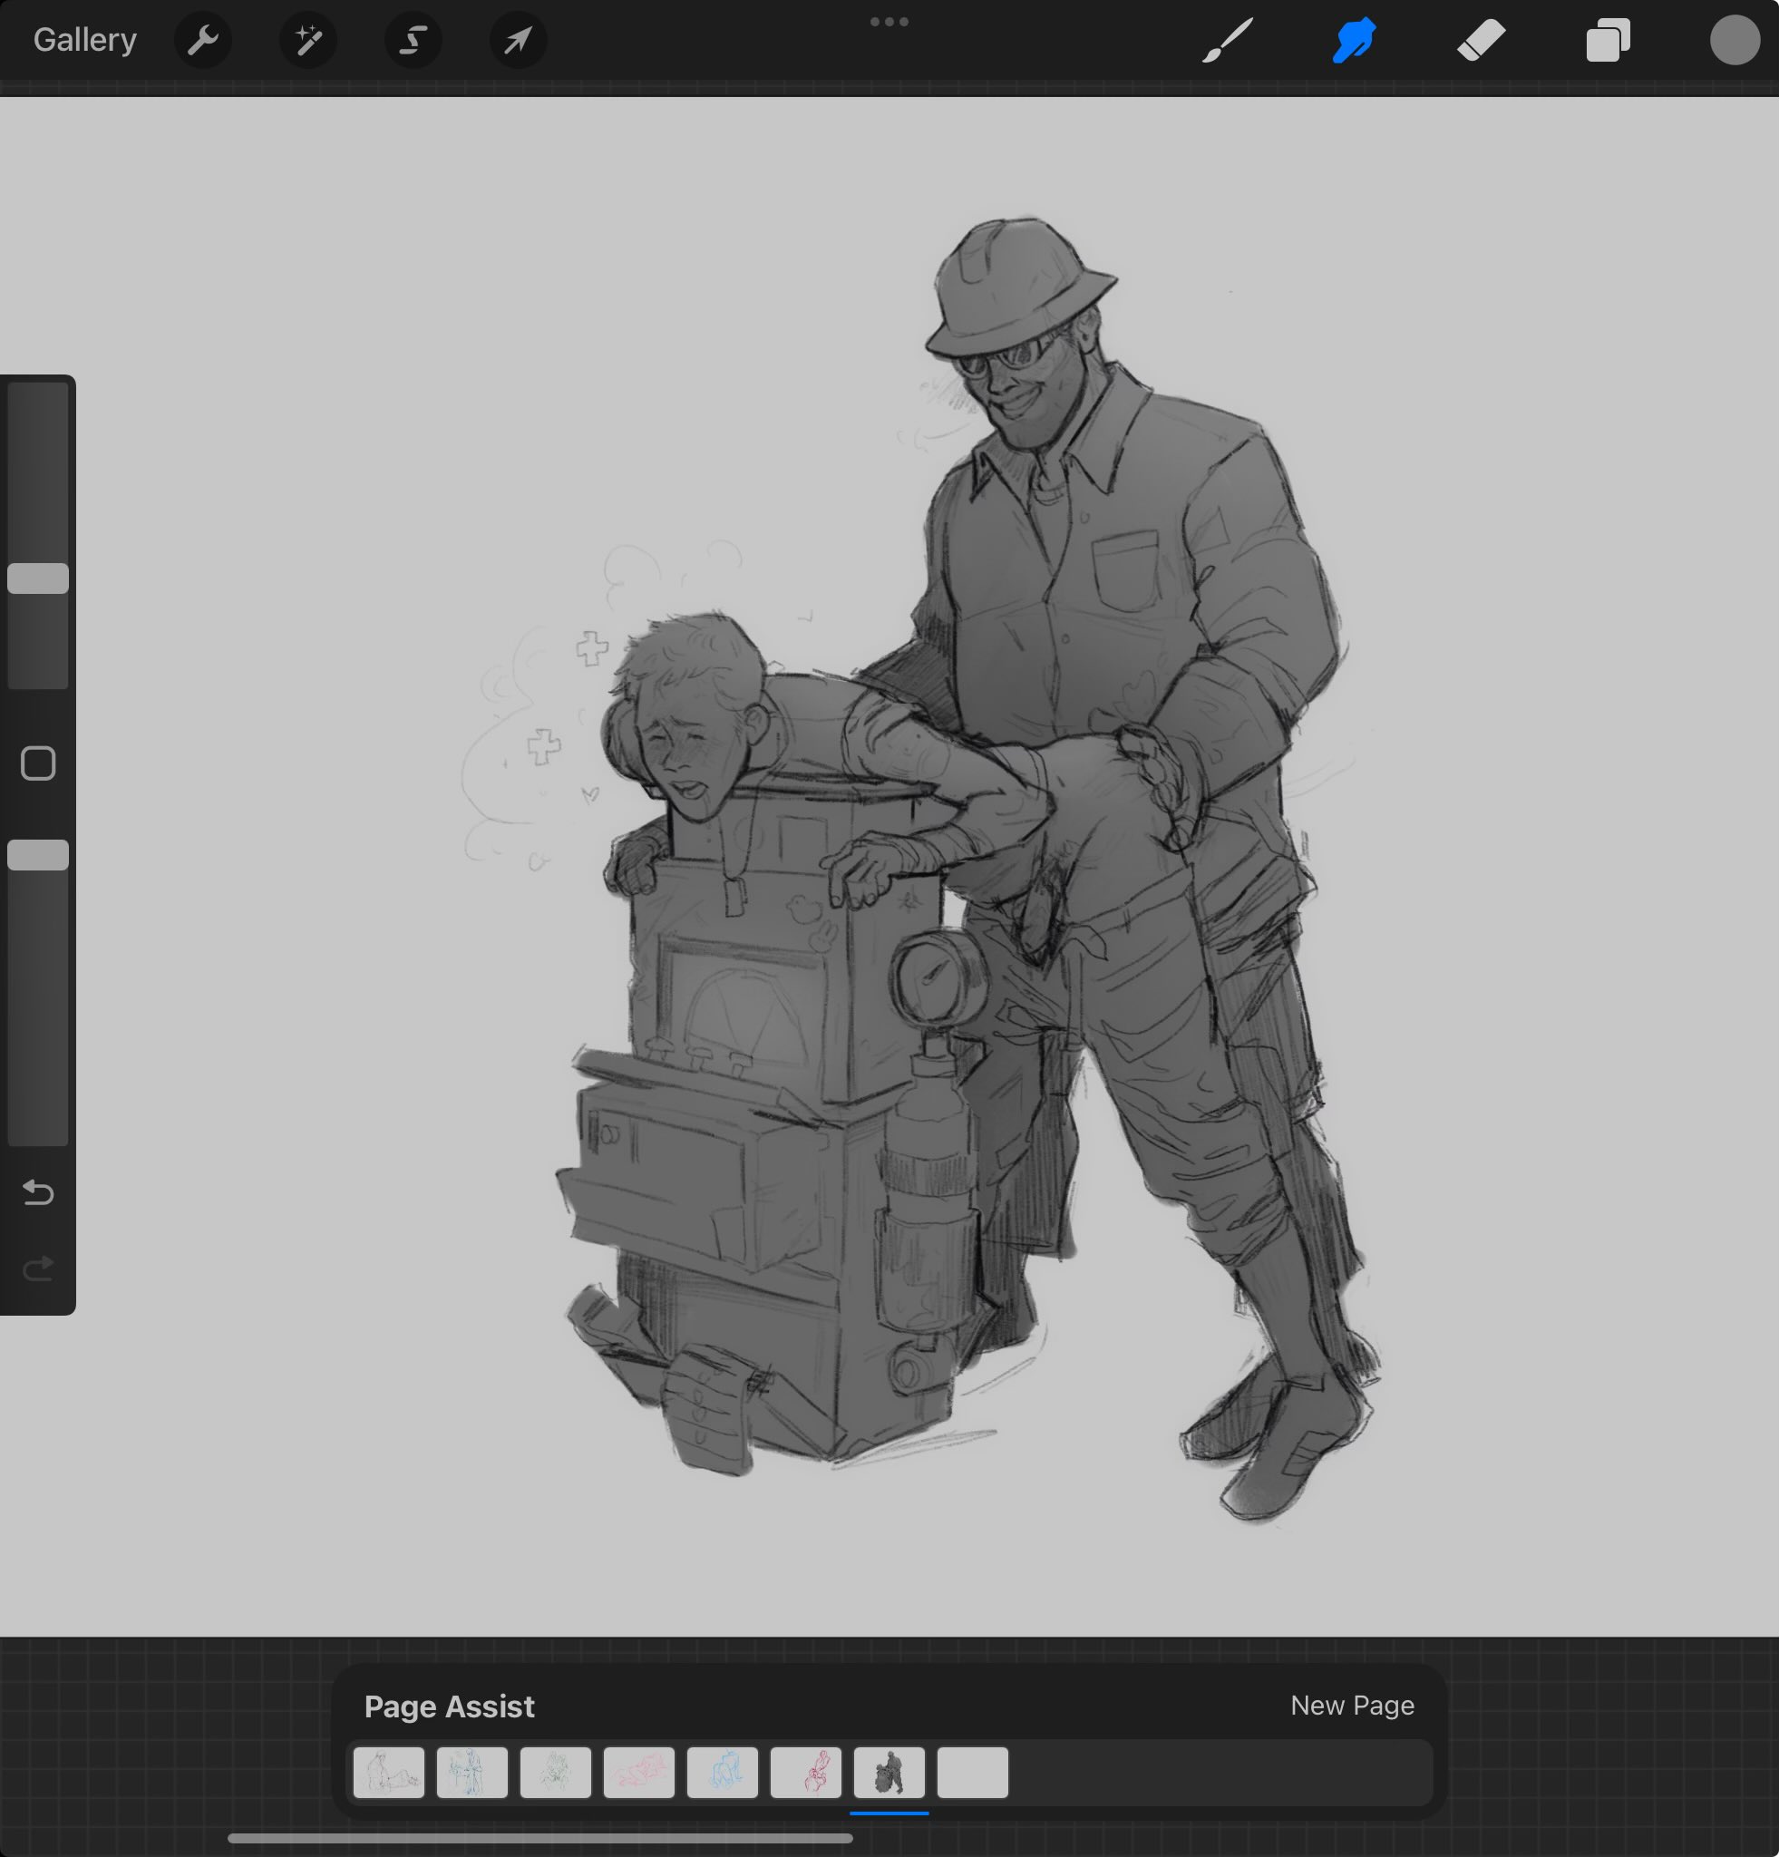The height and width of the screenshot is (1857, 1779).
Task: Tap the redo arrow in sidebar
Action: tap(38, 1269)
